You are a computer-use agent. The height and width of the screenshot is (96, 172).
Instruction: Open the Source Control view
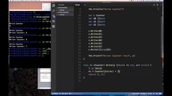point(53,16)
